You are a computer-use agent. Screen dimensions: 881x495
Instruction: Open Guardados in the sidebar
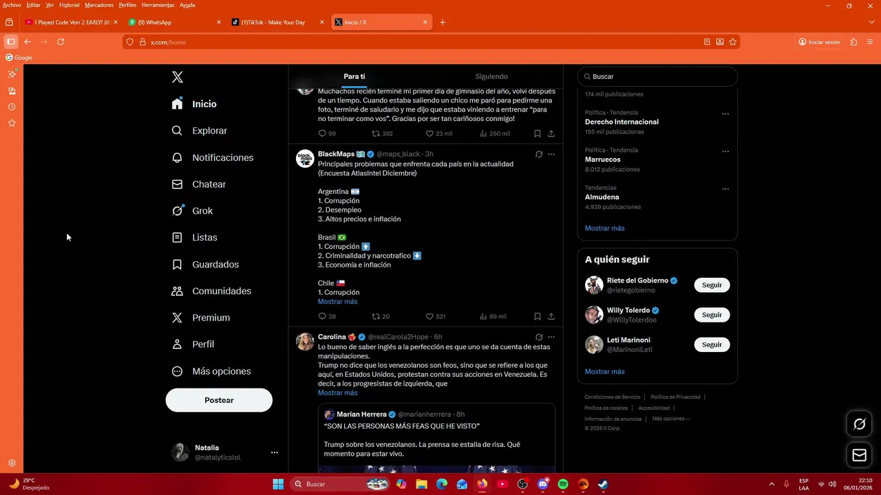(x=205, y=265)
